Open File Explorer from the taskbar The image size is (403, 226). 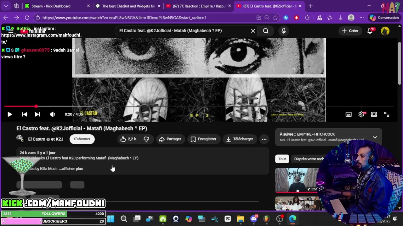coord(241,219)
